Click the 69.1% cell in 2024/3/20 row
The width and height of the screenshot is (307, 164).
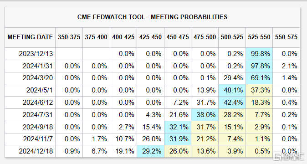point(259,78)
